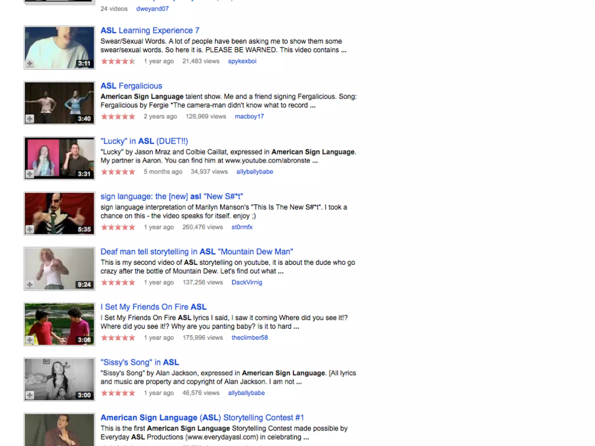Click plus icon on ASL Fergalicious thumbnail
The image size is (595, 446).
(30, 118)
